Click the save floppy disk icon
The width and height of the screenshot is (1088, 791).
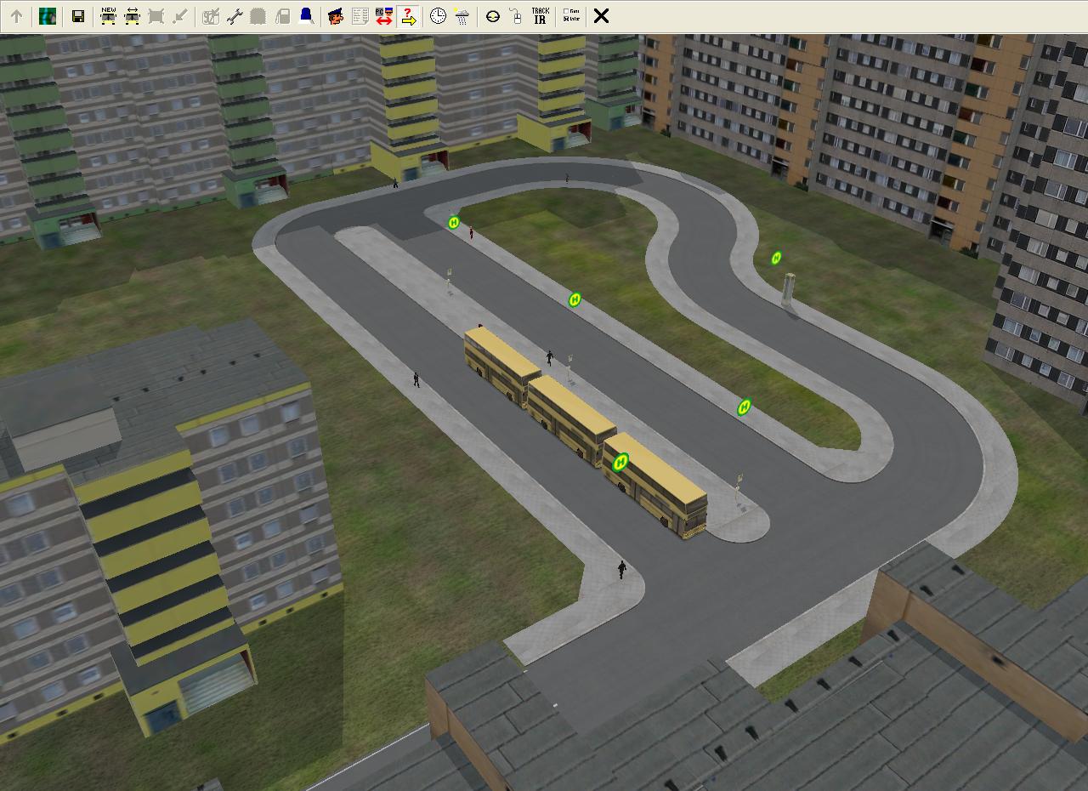77,16
